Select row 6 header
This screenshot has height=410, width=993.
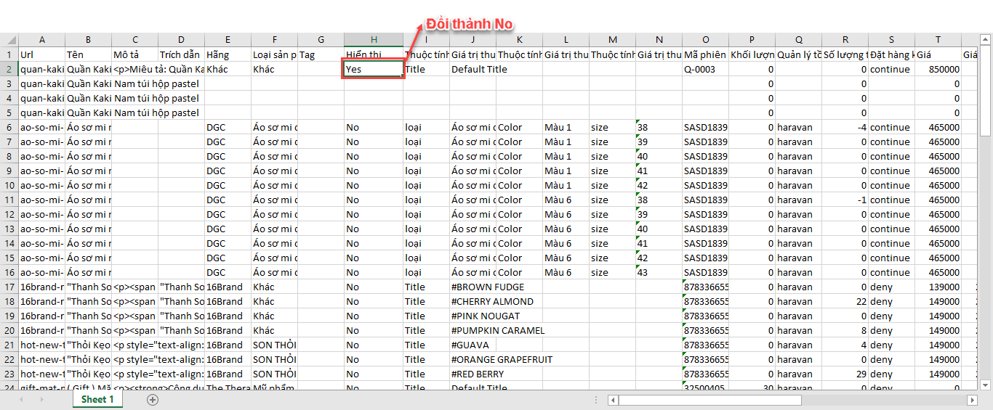(9, 127)
